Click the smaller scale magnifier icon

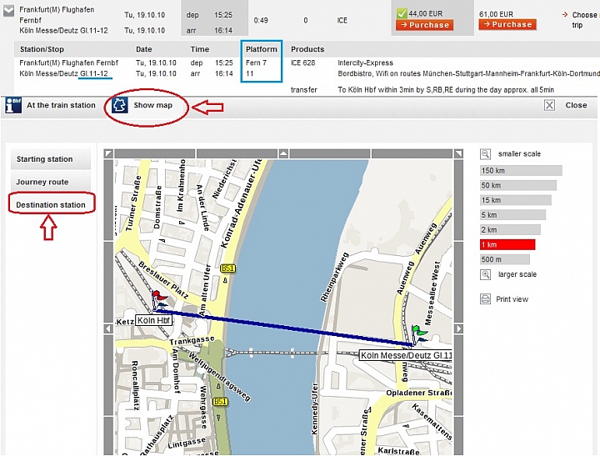pos(485,154)
